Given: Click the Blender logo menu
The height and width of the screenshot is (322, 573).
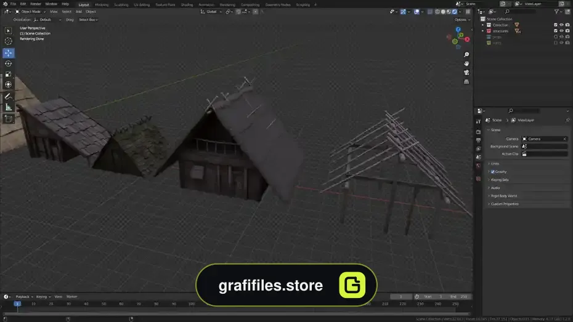Looking at the screenshot, I should (5, 4).
